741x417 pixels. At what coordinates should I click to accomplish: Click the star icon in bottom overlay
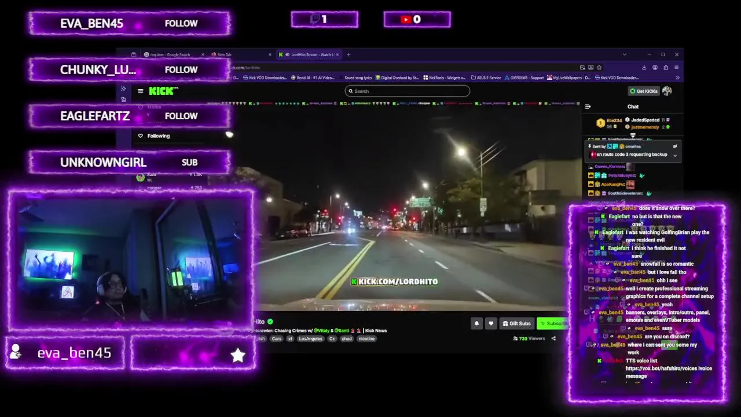[237, 355]
